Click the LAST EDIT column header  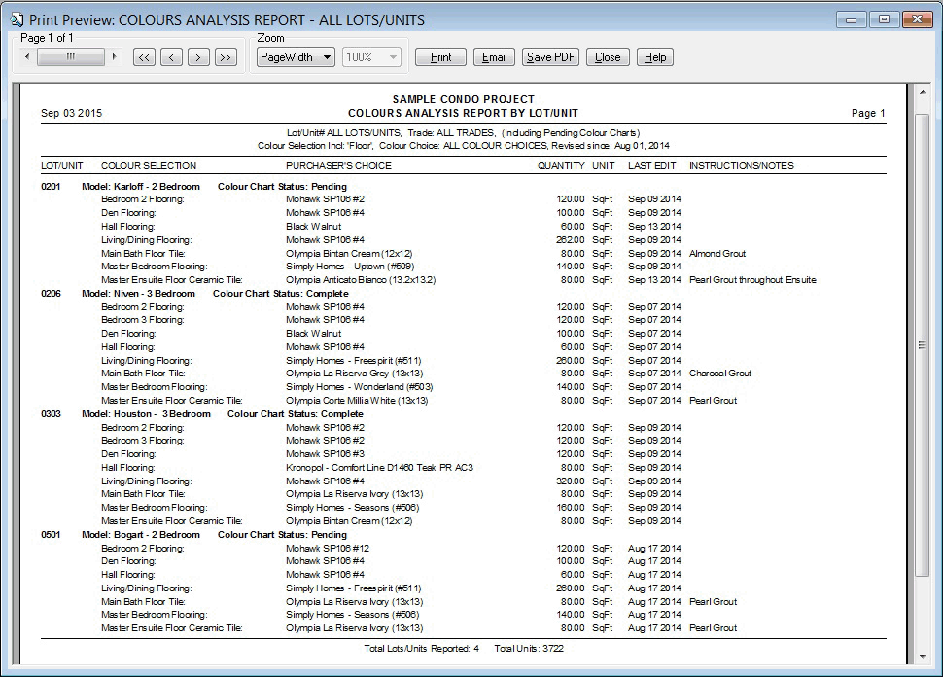(652, 166)
